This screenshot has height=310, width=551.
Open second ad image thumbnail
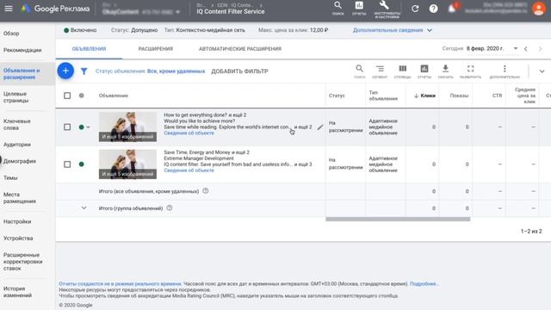coord(128,164)
